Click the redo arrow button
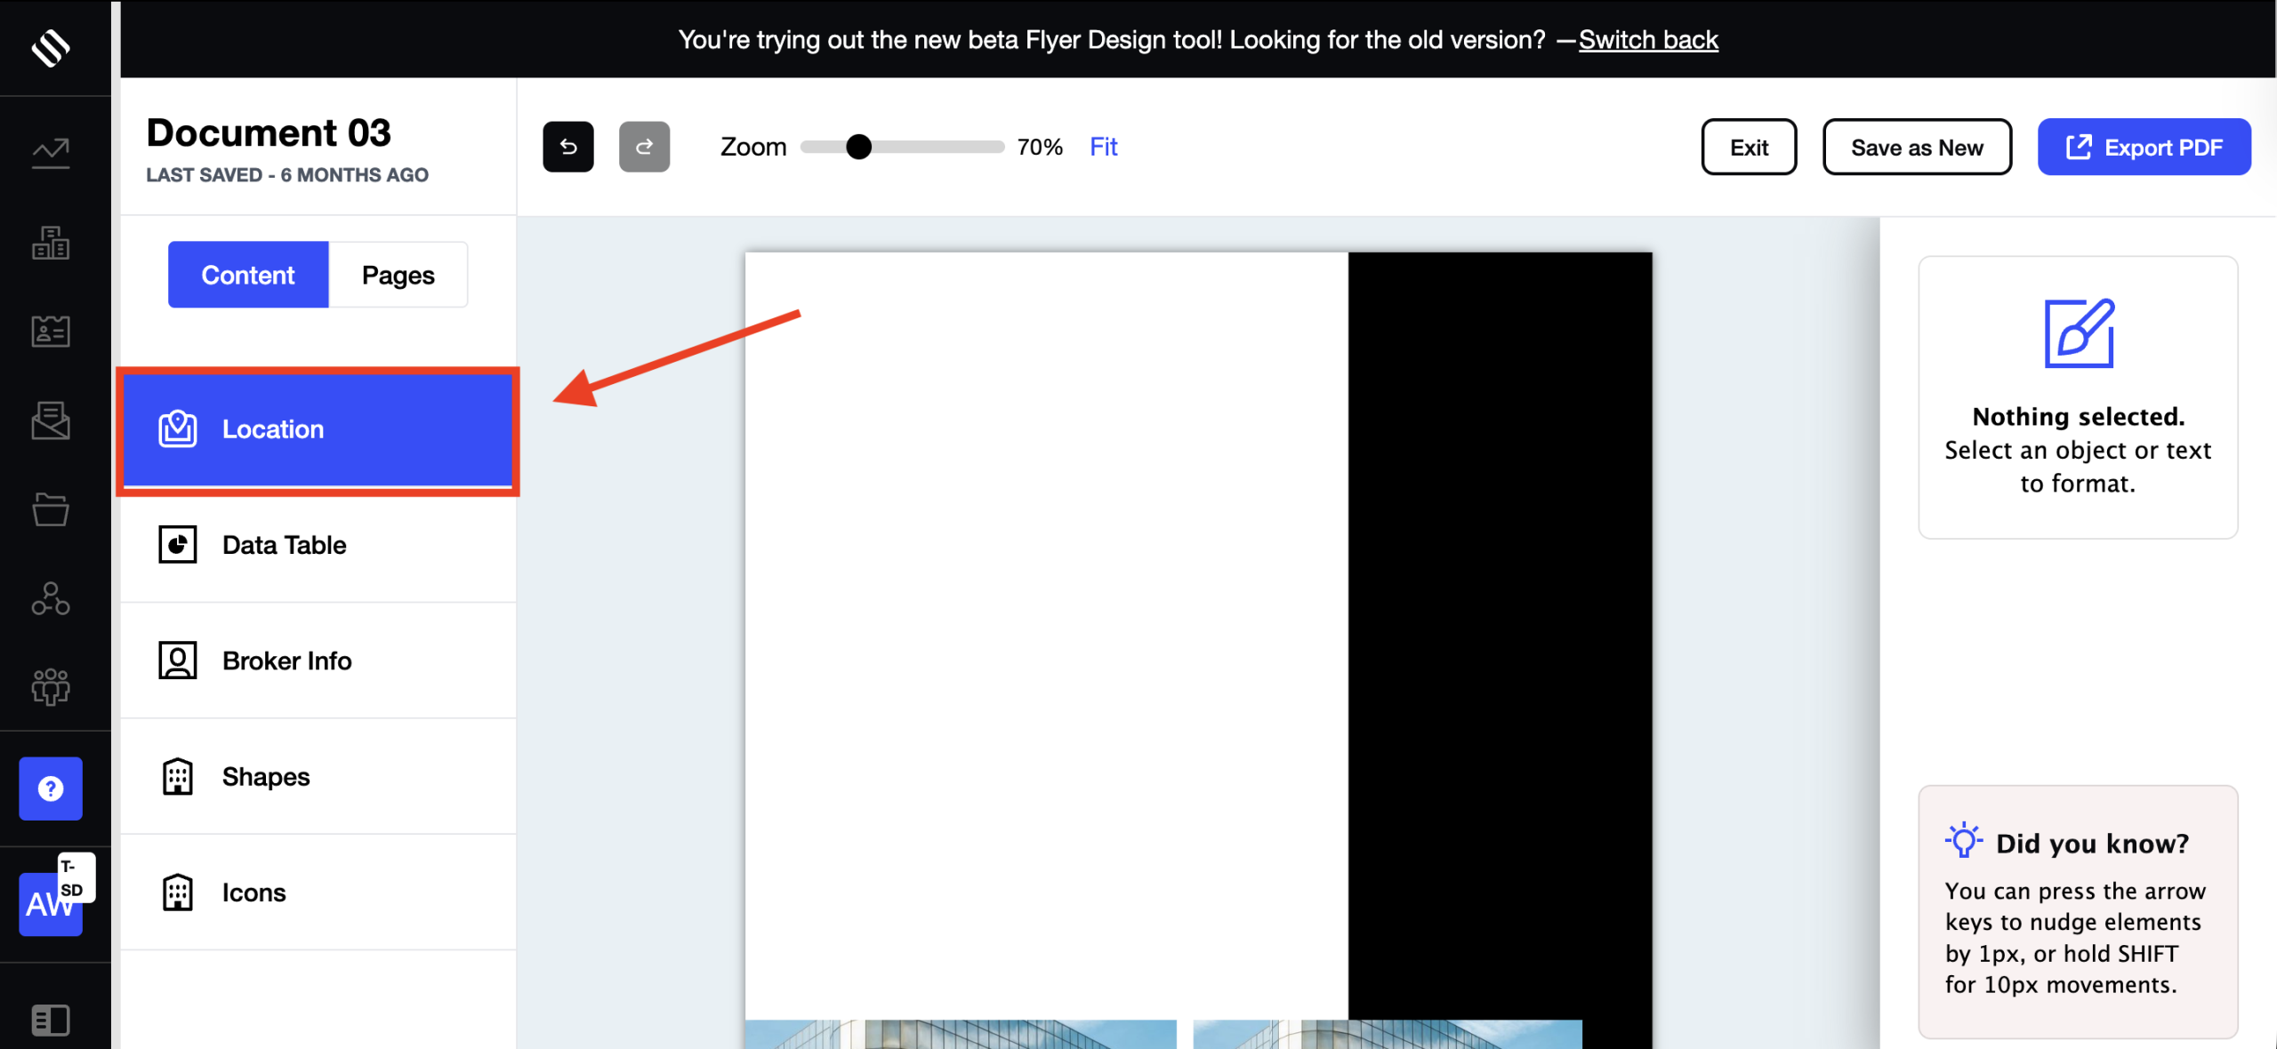 (x=644, y=147)
